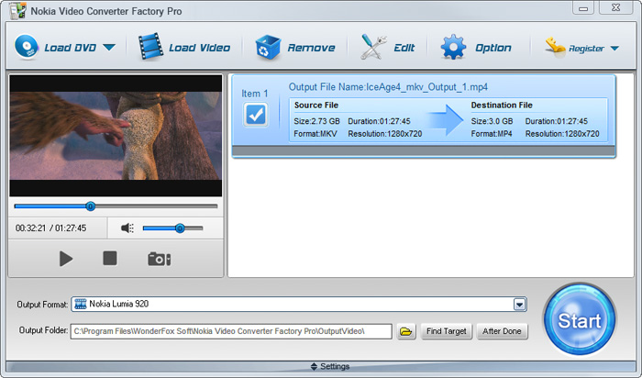642x378 pixels.
Task: Click the Destination File heading
Action: [502, 106]
